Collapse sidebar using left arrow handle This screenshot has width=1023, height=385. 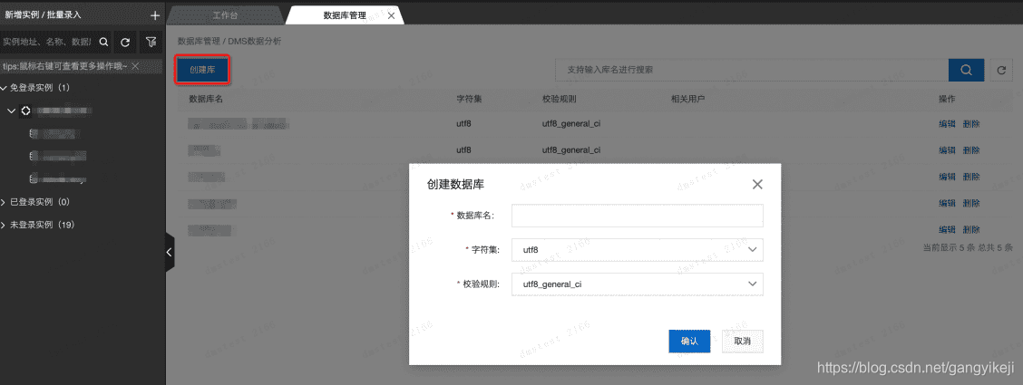(170, 252)
